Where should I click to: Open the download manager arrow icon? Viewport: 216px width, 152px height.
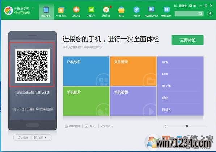click(x=210, y=13)
